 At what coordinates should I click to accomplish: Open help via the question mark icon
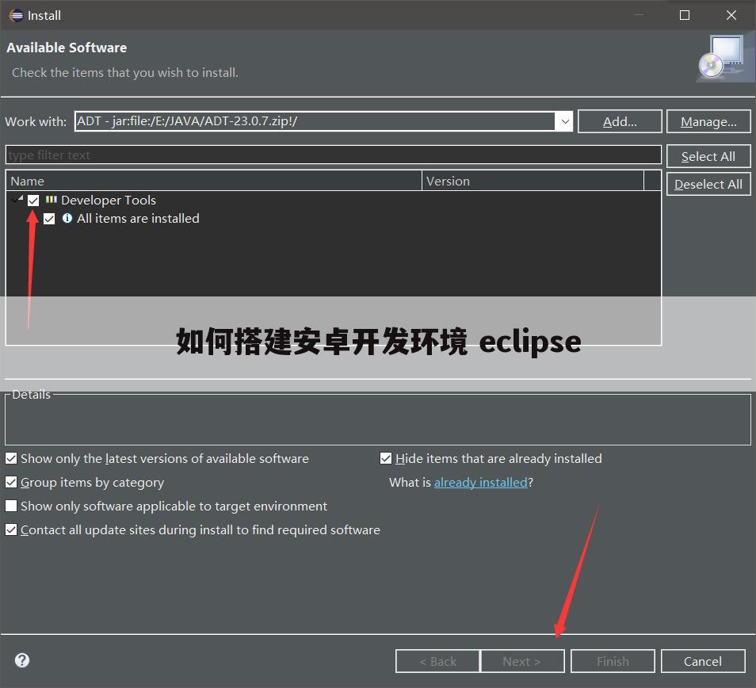[x=21, y=660]
